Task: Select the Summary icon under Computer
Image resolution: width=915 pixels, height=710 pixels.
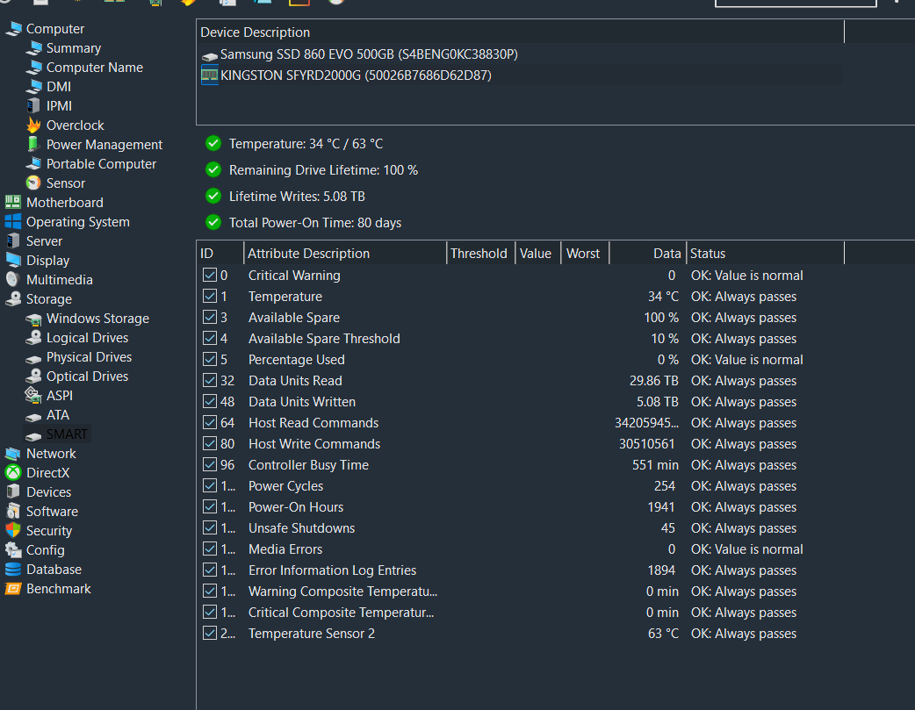Action: pyautogui.click(x=34, y=48)
